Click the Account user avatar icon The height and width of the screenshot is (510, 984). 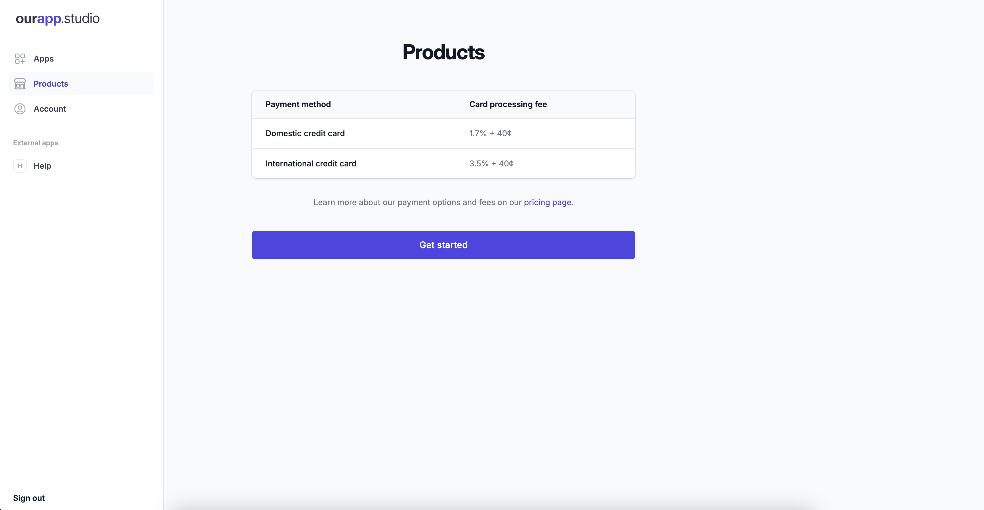coord(20,109)
